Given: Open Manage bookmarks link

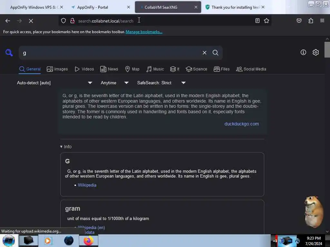Looking at the screenshot, I should tap(144, 32).
